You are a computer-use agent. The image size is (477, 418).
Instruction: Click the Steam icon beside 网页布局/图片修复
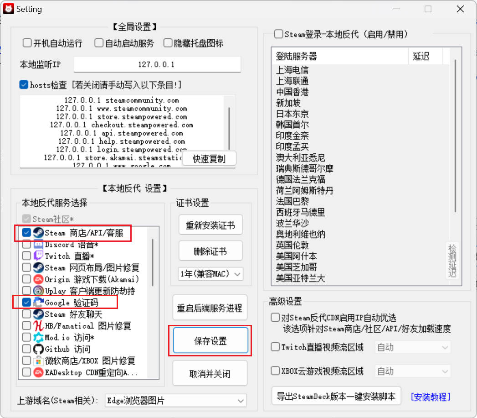(38, 267)
